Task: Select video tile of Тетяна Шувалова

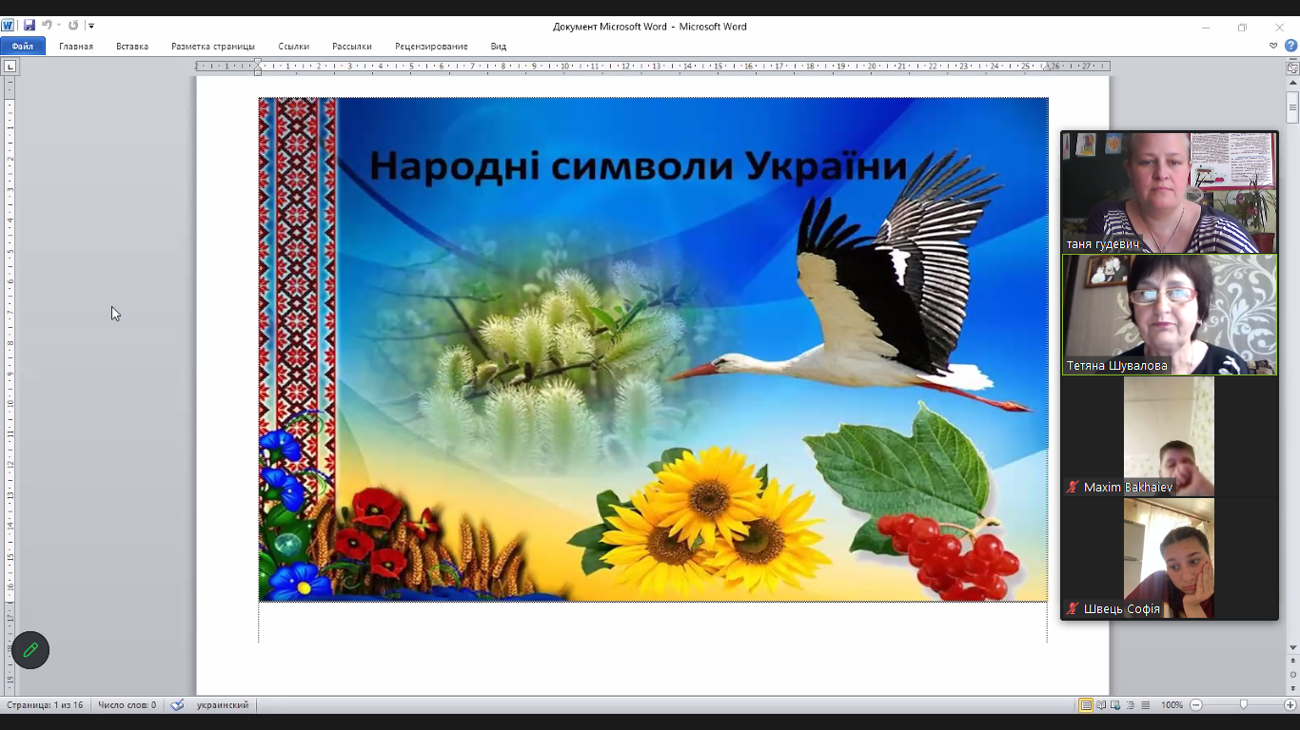Action: click(1170, 315)
